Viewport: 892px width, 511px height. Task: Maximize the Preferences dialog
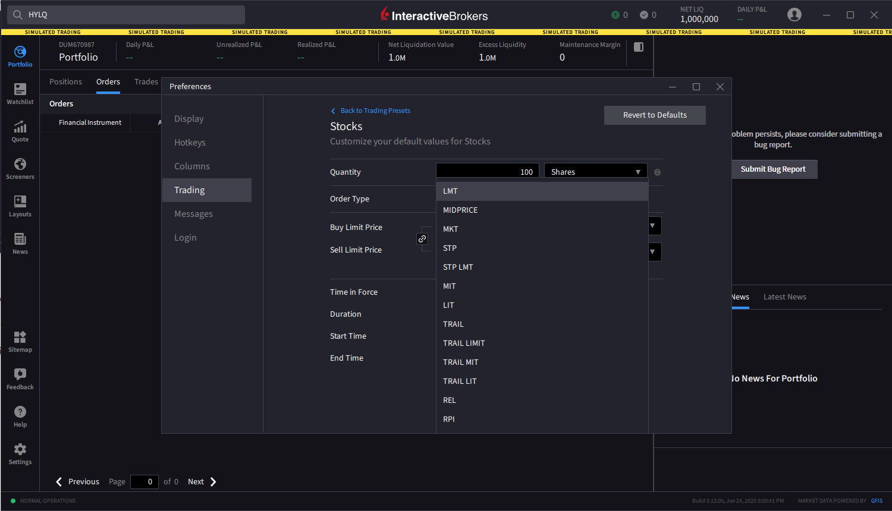[696, 87]
